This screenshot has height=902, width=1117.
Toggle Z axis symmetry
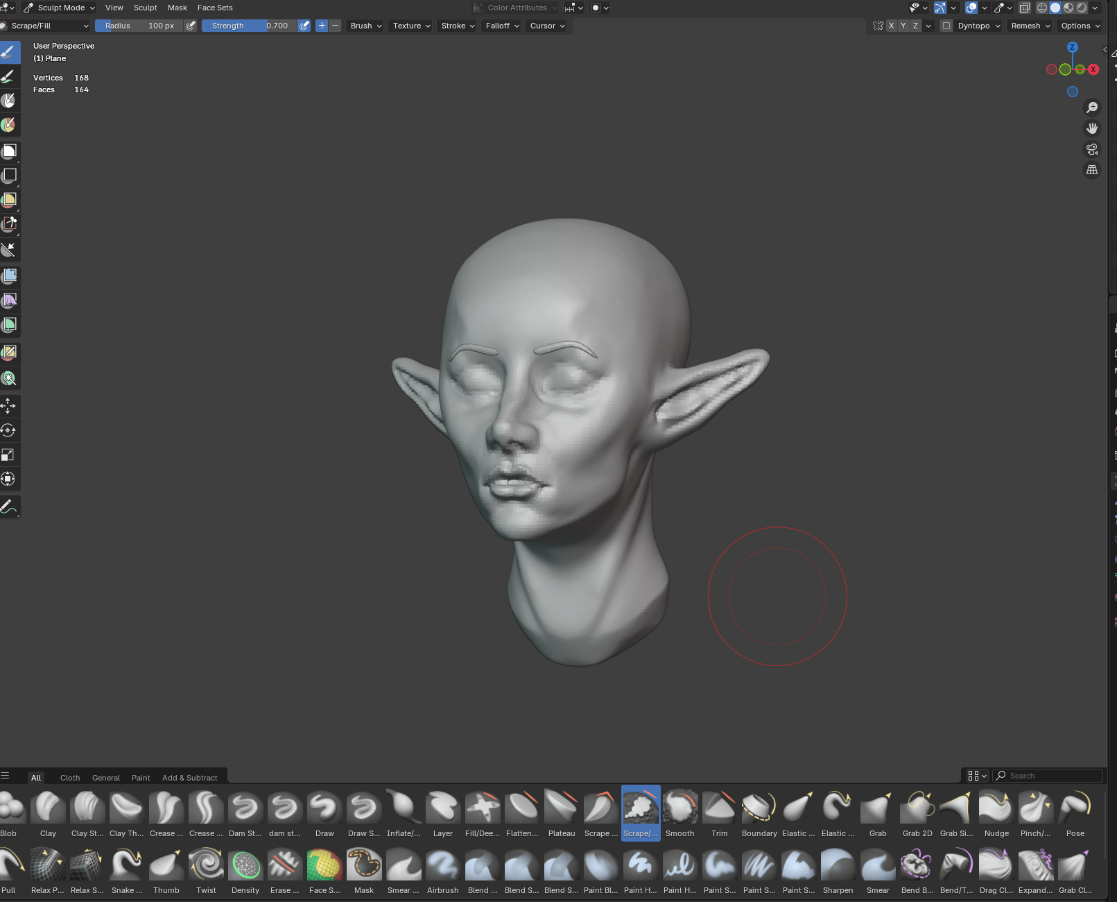(x=915, y=26)
